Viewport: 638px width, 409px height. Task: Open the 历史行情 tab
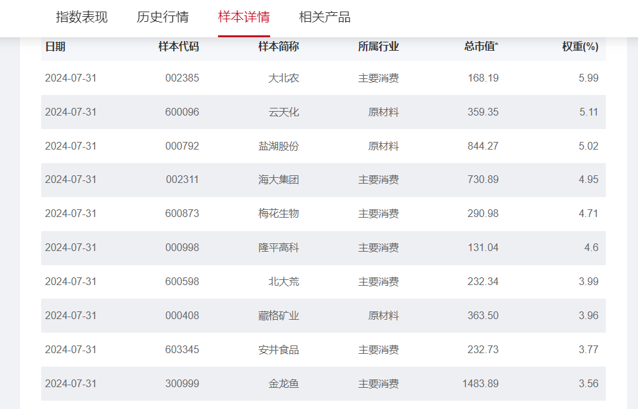(162, 17)
